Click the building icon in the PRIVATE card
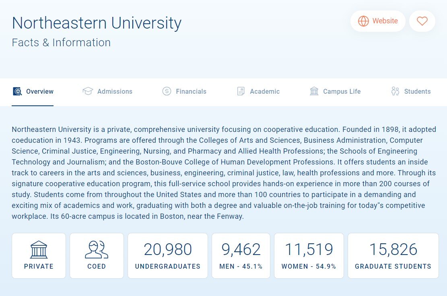Viewport: 447px width, 296px height. click(x=39, y=250)
